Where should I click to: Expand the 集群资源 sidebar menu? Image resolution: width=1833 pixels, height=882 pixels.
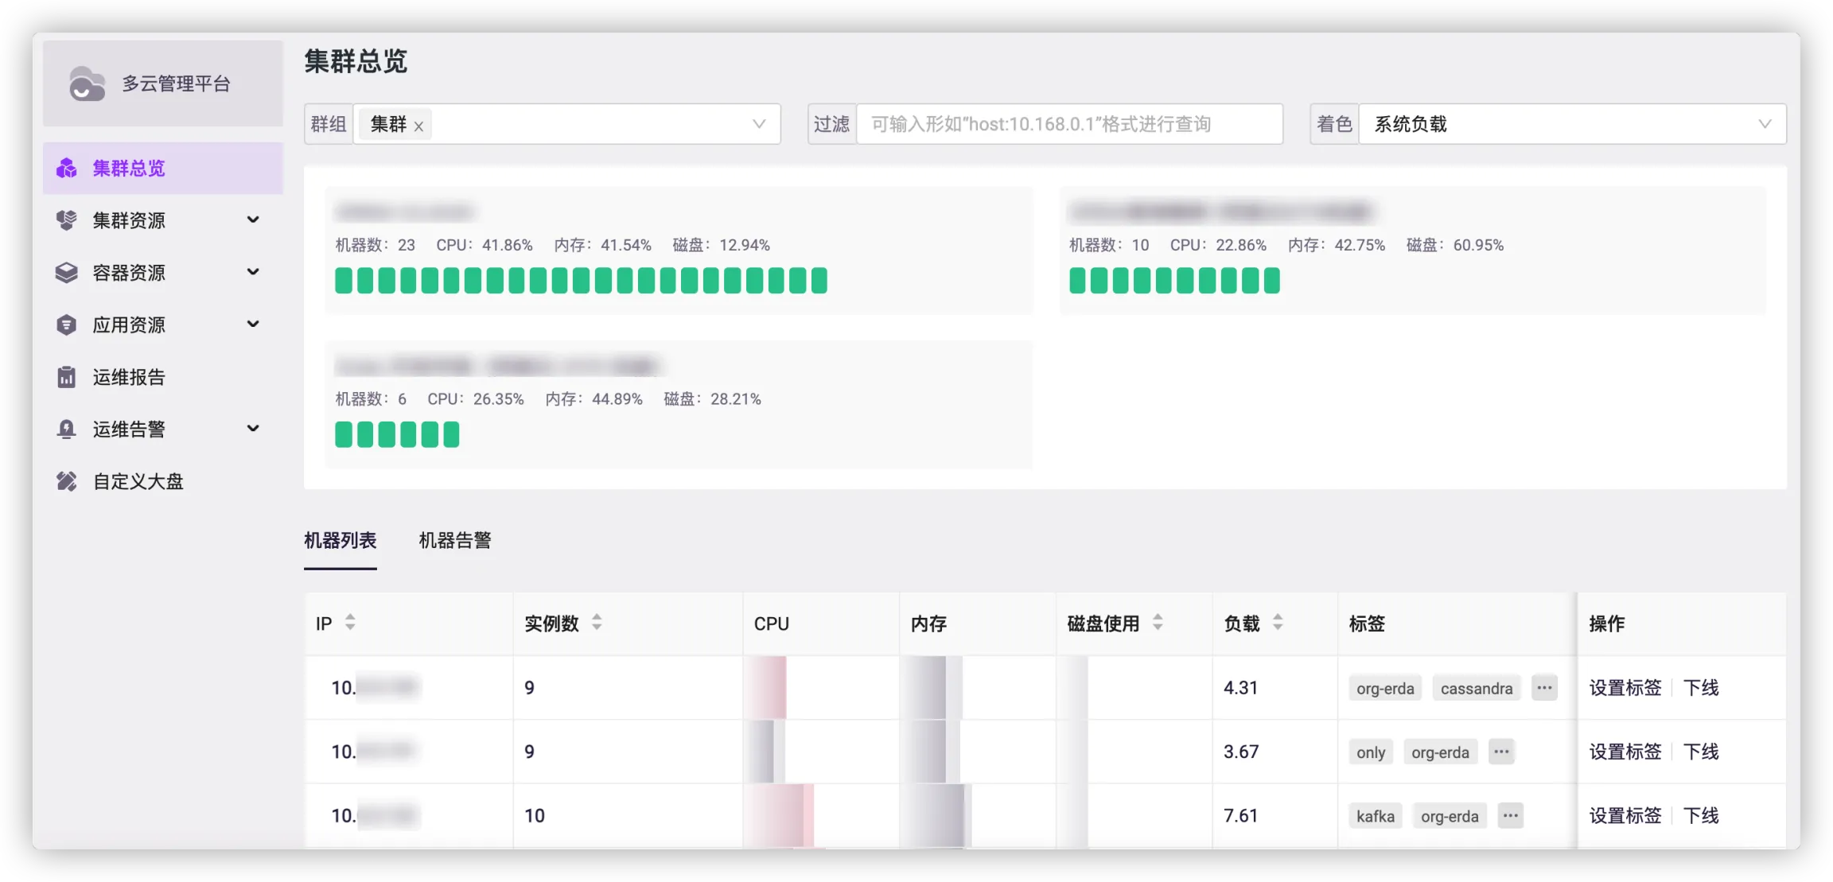(253, 220)
